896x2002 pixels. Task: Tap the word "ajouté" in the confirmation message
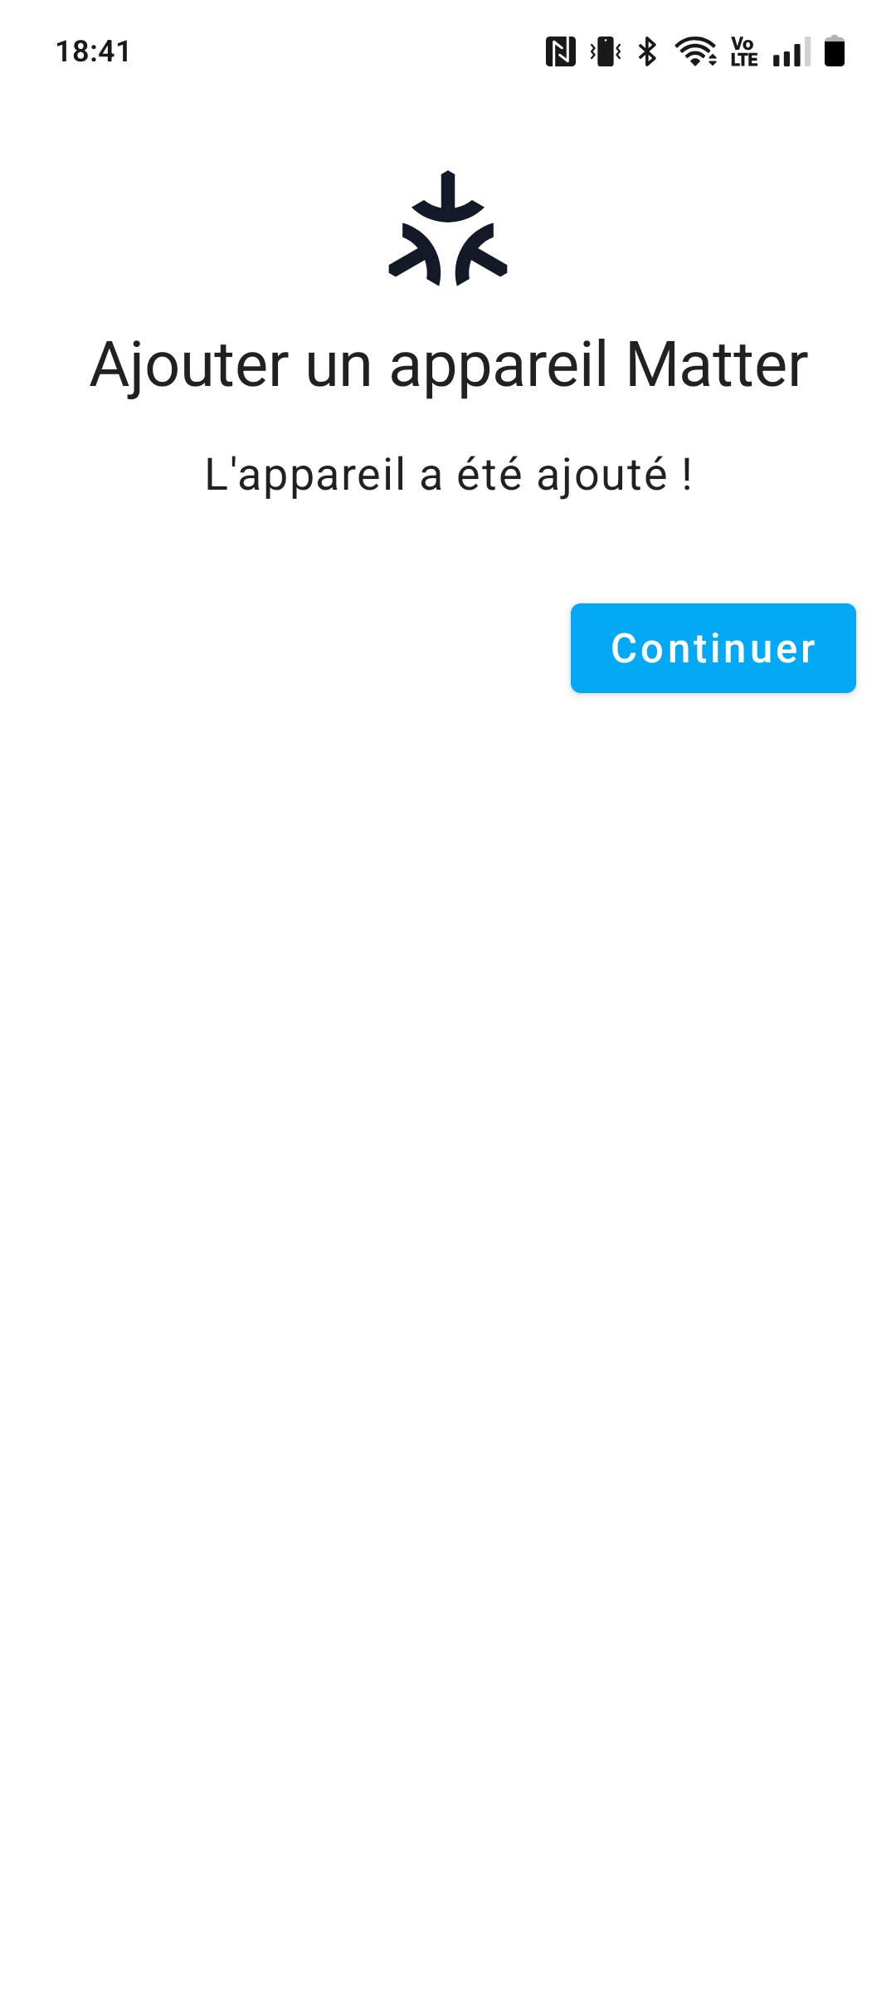tap(602, 476)
